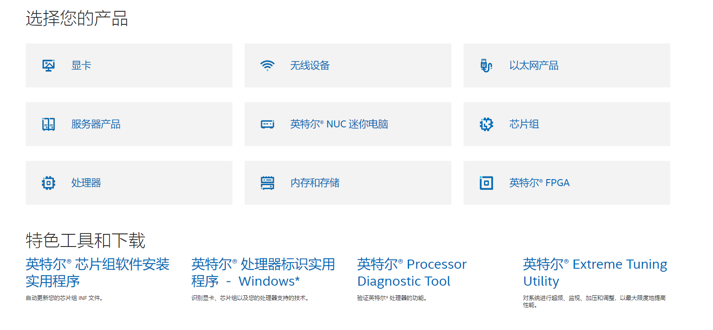The width and height of the screenshot is (713, 330).
Task: Open the 英特尔 FPGA category
Action: coord(567,183)
